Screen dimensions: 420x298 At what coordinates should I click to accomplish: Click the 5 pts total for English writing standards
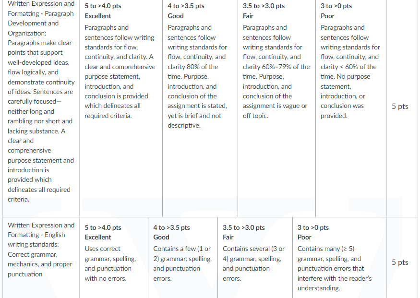pyautogui.click(x=400, y=262)
